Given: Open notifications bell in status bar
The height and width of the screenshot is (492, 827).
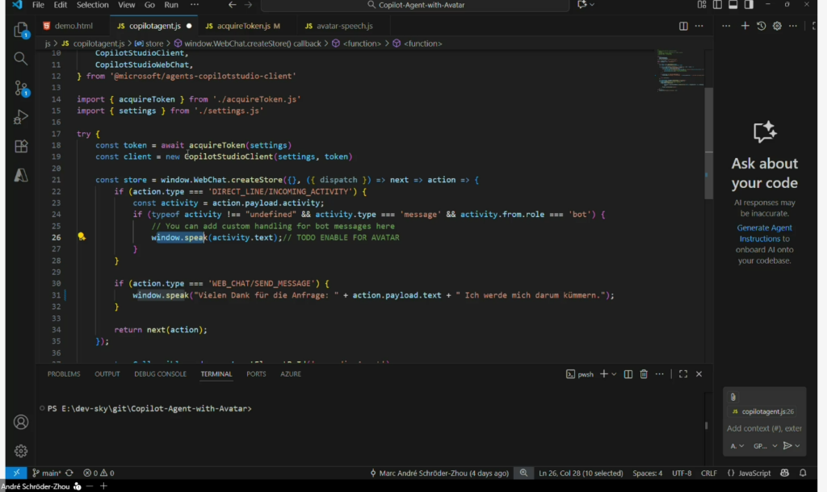Looking at the screenshot, I should pos(803,473).
